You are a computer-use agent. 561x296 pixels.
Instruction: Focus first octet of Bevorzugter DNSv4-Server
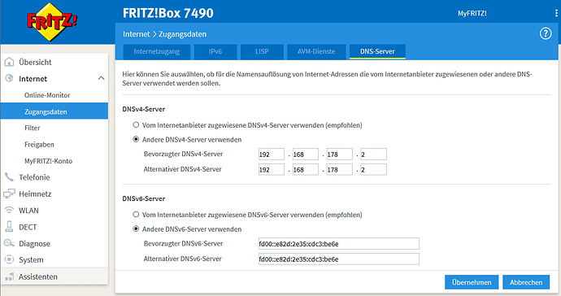(x=272, y=155)
